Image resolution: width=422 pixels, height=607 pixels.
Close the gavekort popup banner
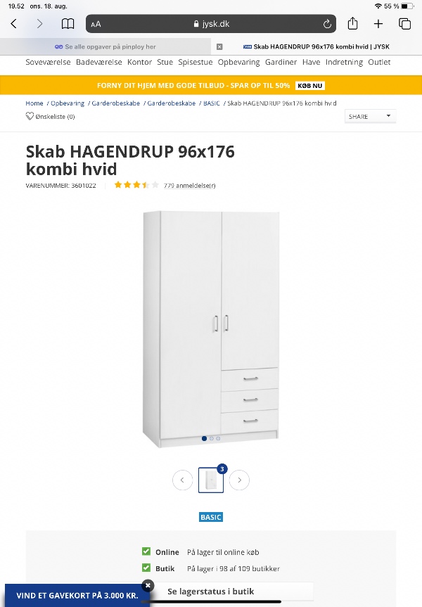point(148,585)
